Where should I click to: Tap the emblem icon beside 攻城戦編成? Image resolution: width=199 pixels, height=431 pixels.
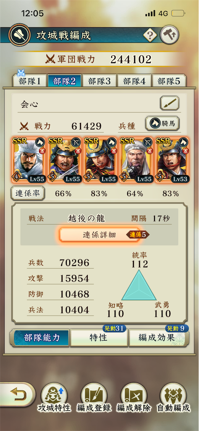click(x=19, y=35)
